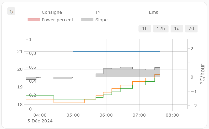Click the 07:00 time axis label
This screenshot has height=129, width=209.
pyautogui.click(x=139, y=115)
